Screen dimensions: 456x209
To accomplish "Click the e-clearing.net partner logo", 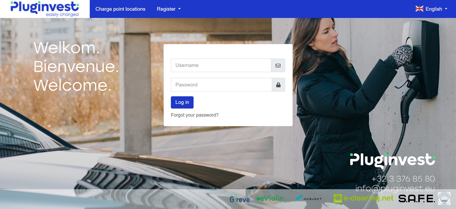I will click(363, 198).
